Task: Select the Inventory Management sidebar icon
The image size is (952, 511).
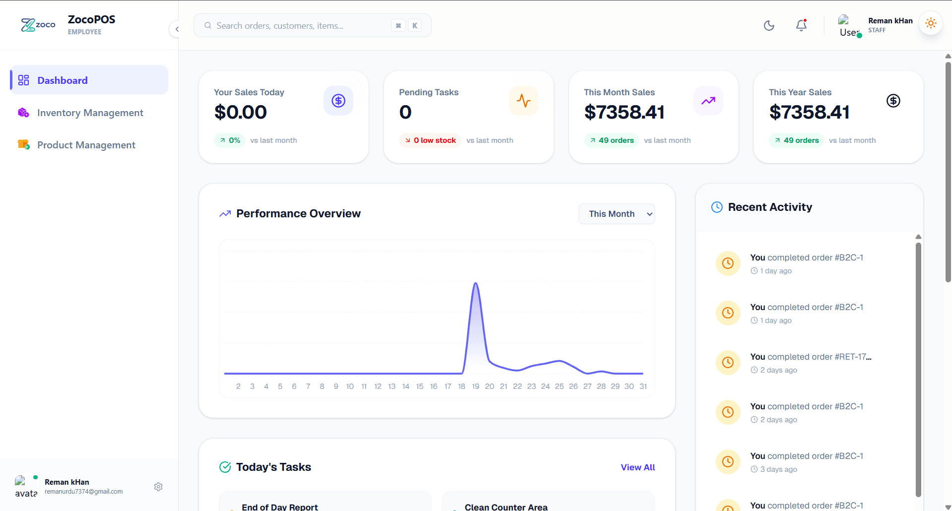Action: coord(23,113)
